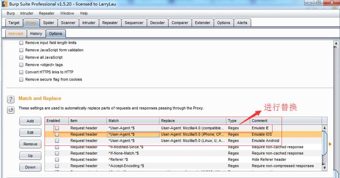The width and height of the screenshot is (340, 178).
Task: Enable Remove all JavaScript checkbox
Action: 21,57
